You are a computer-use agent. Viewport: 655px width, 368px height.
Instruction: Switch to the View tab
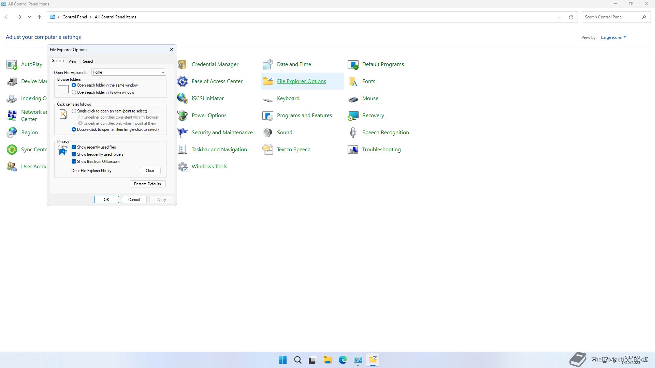pos(72,61)
